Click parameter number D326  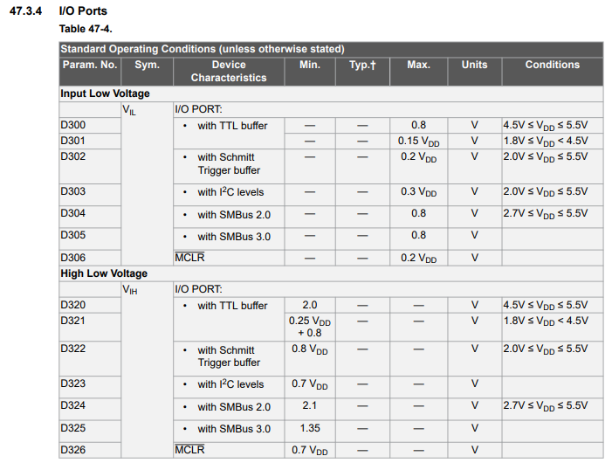pyautogui.click(x=73, y=450)
